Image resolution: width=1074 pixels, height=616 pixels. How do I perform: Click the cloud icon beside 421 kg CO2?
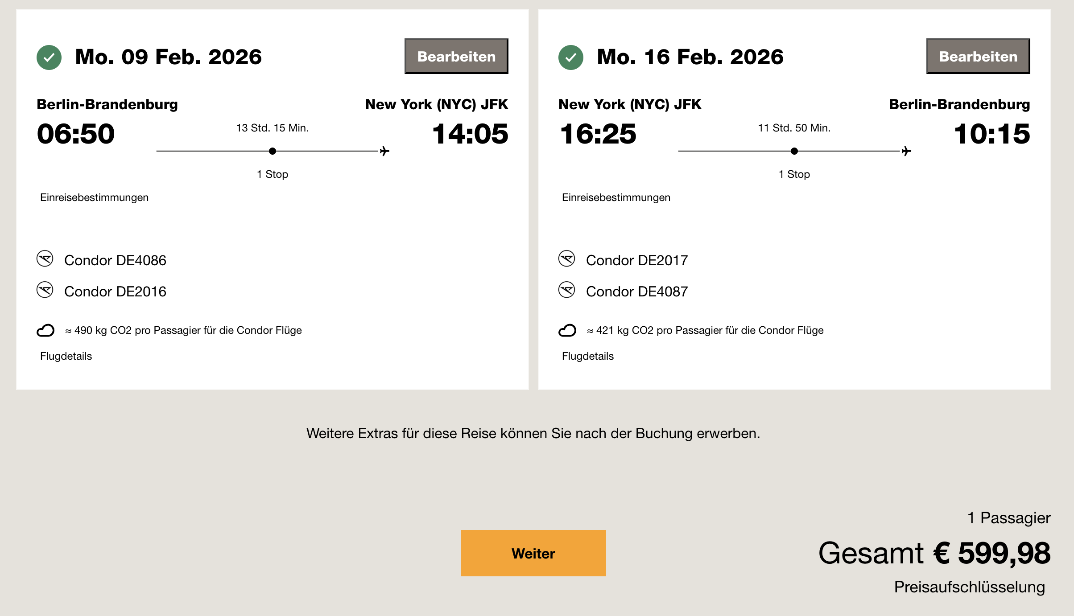567,330
